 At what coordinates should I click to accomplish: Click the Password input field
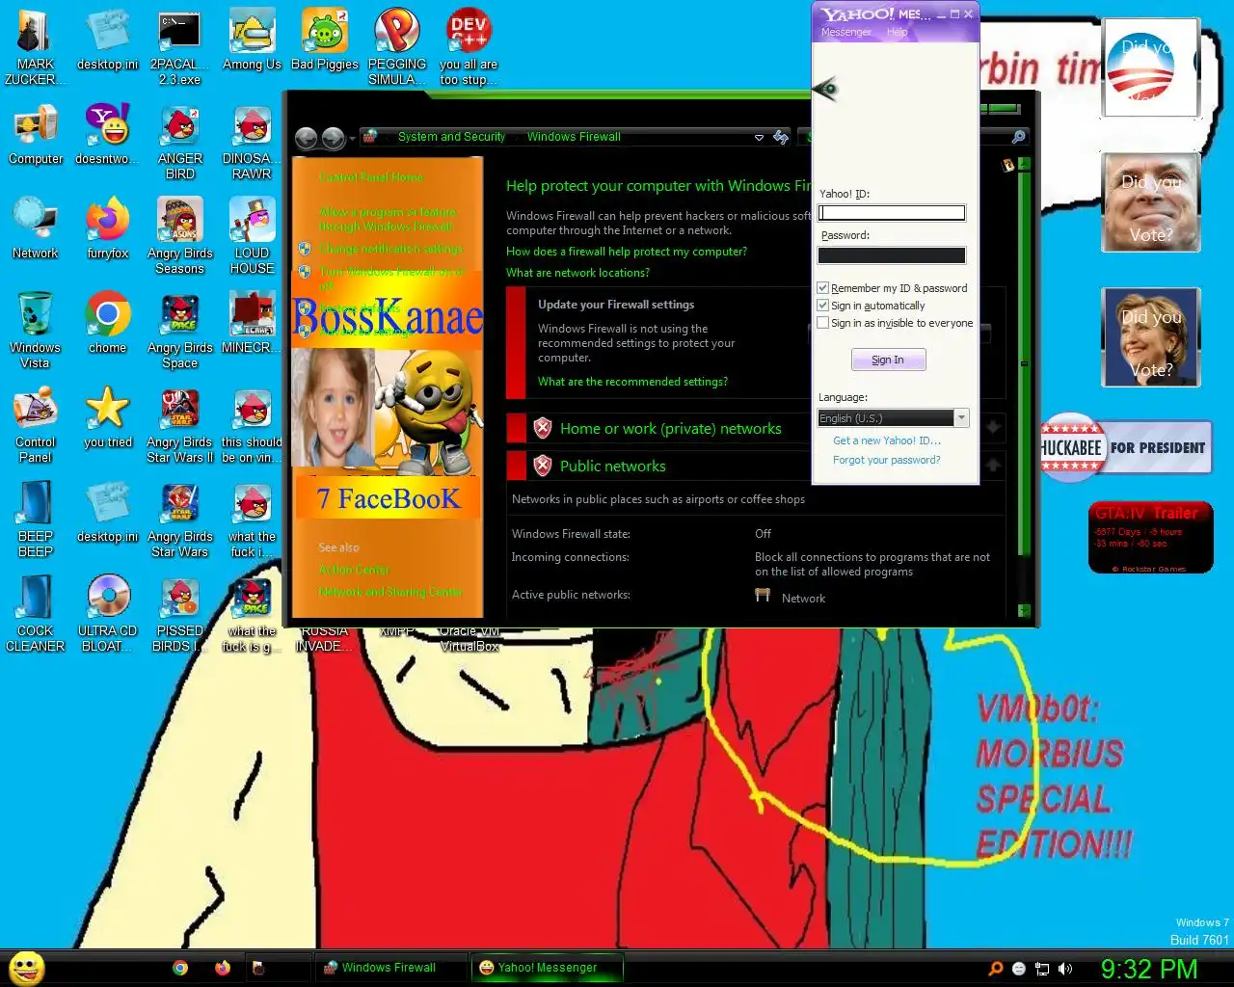(892, 255)
